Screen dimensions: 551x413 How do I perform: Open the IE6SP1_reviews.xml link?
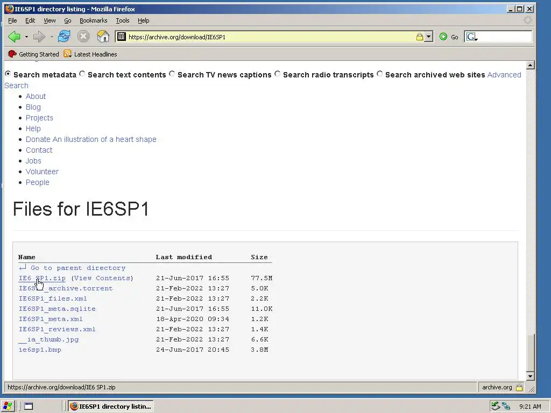click(57, 329)
